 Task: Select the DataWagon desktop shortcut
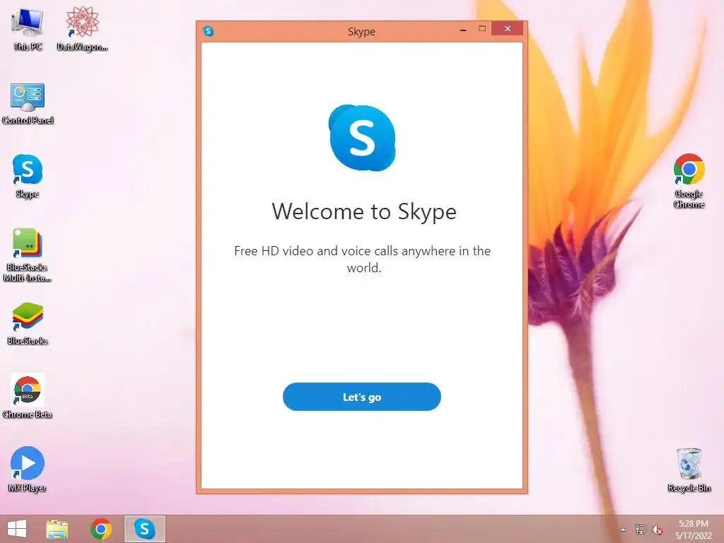click(x=82, y=29)
